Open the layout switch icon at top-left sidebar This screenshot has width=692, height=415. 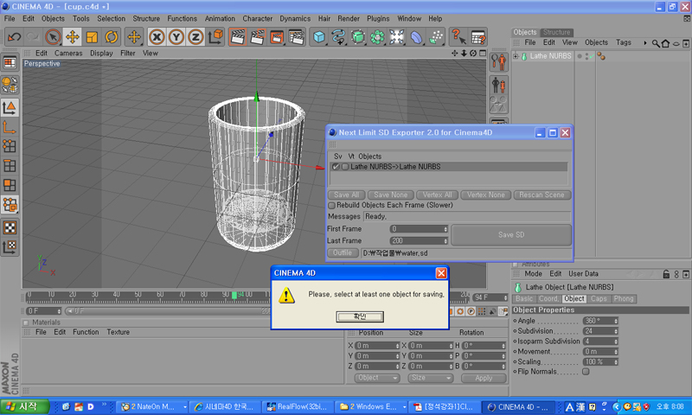(x=10, y=62)
